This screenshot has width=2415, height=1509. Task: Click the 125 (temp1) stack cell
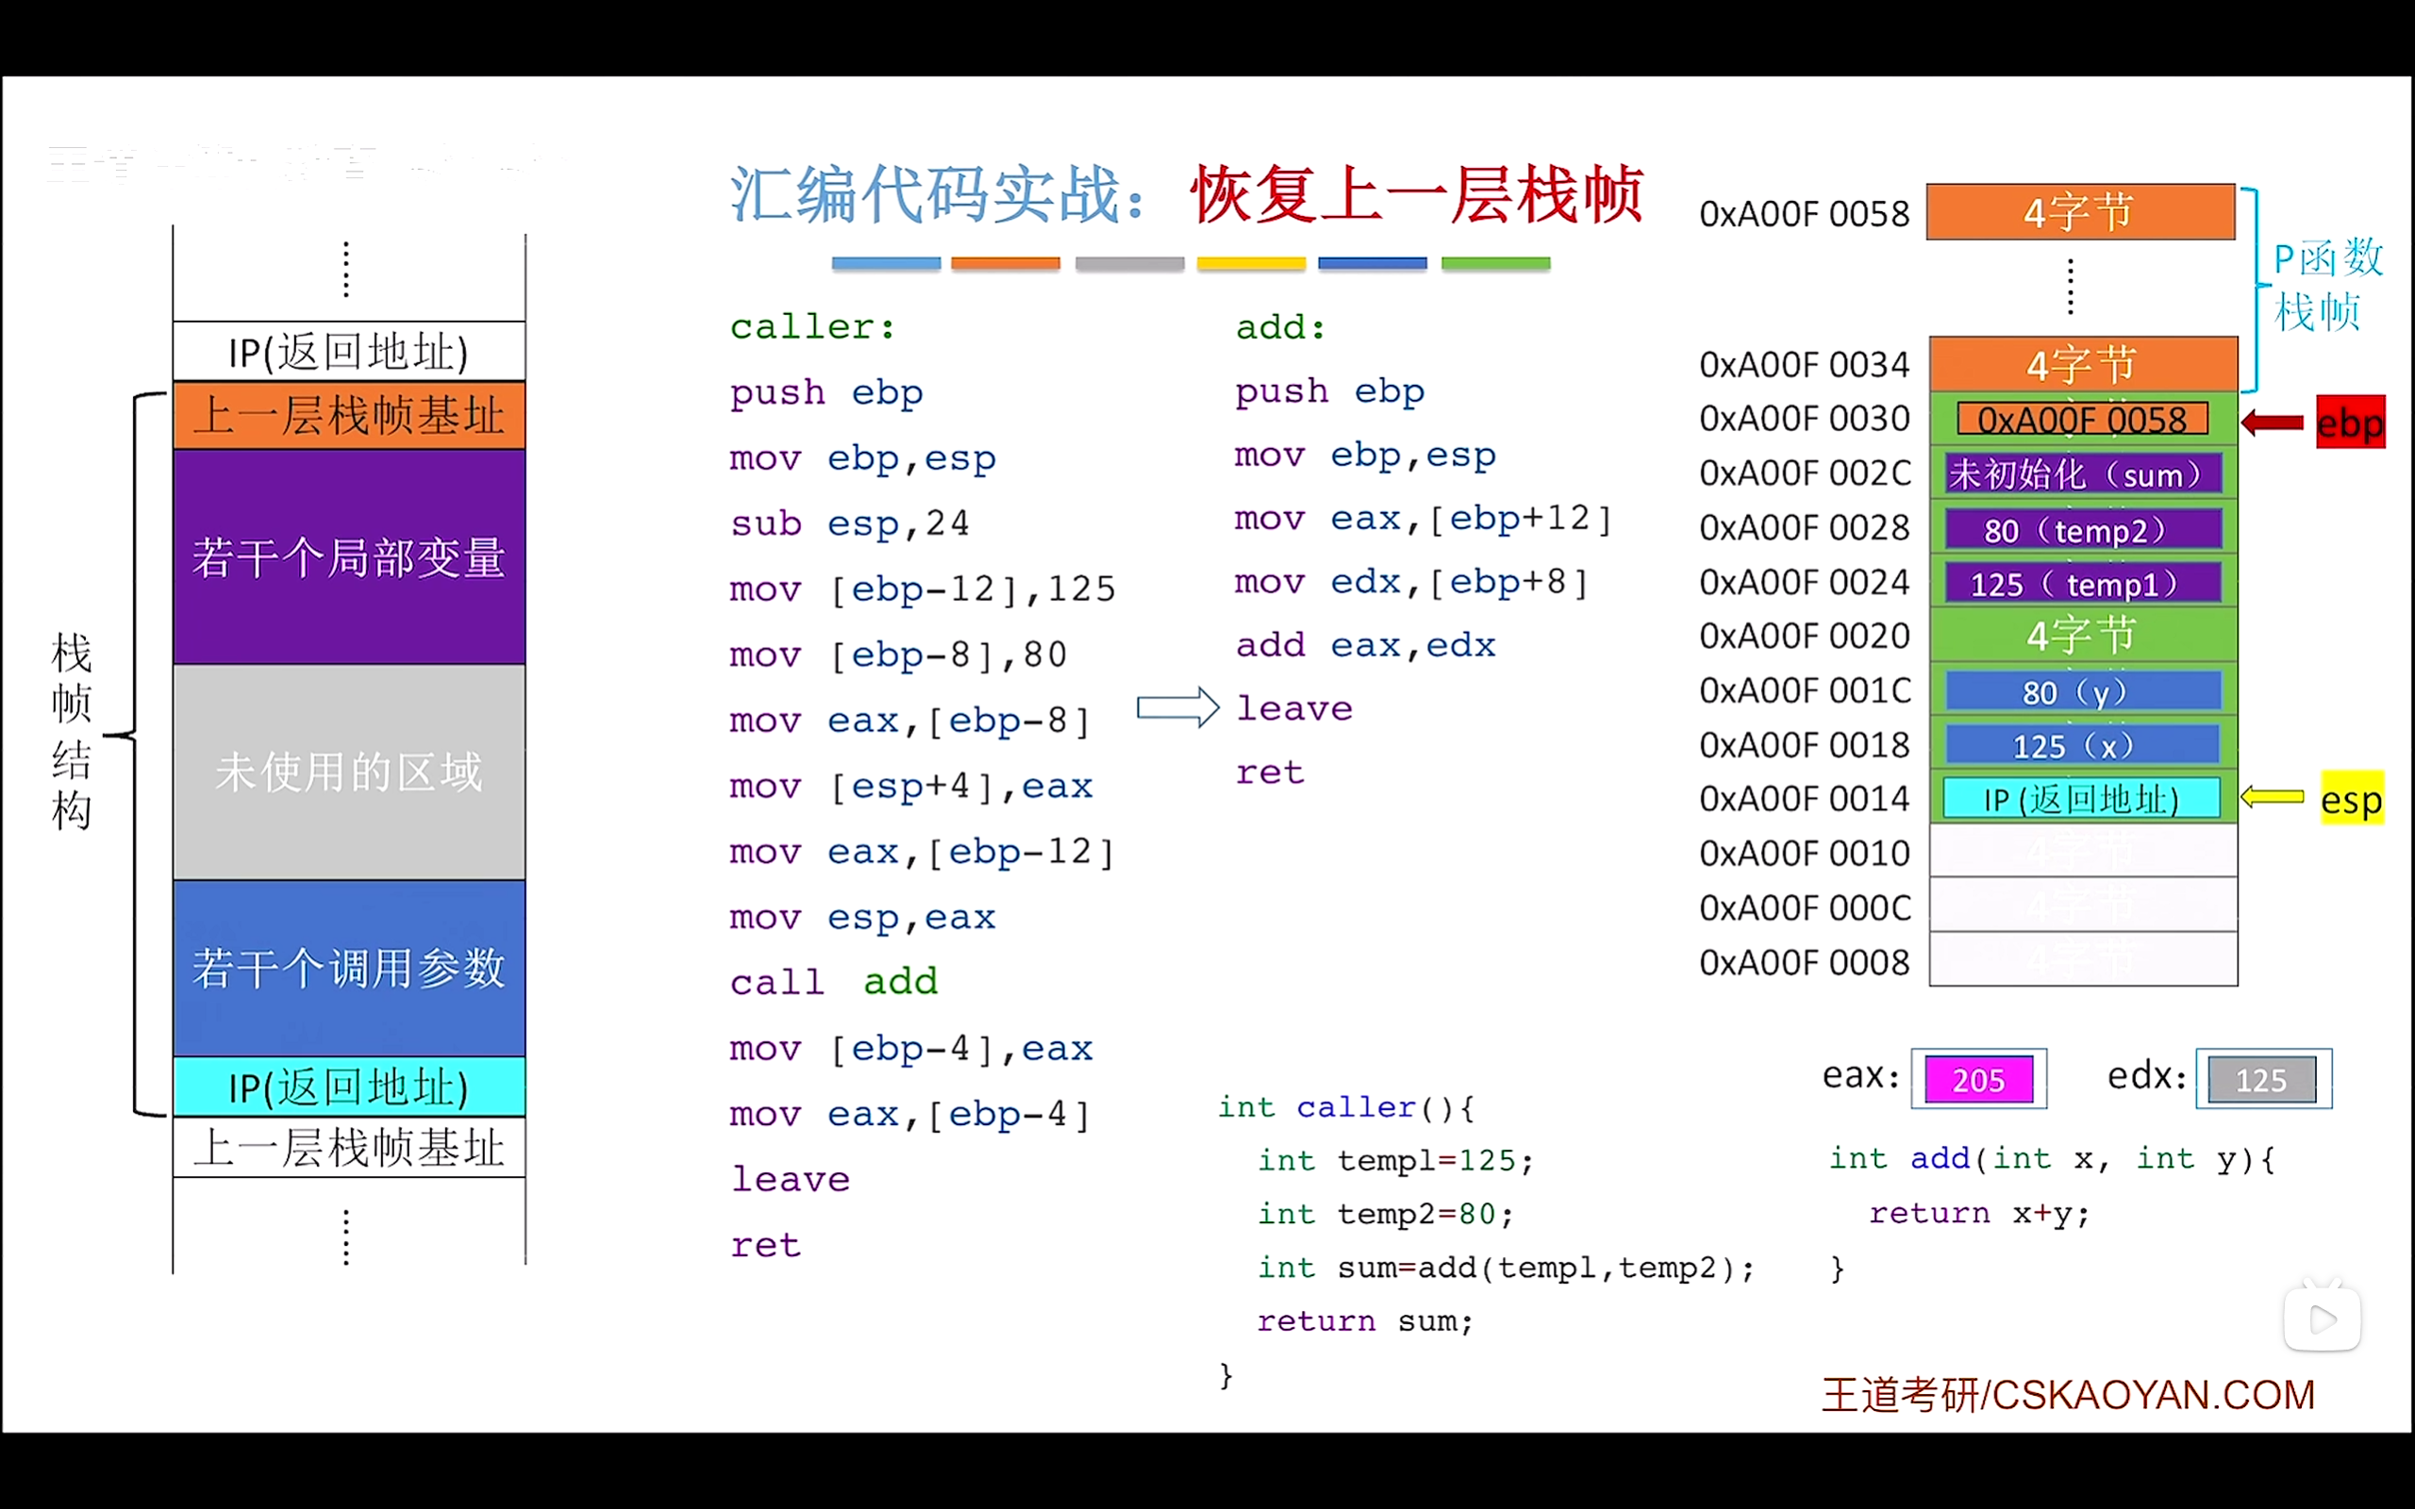click(x=2082, y=583)
